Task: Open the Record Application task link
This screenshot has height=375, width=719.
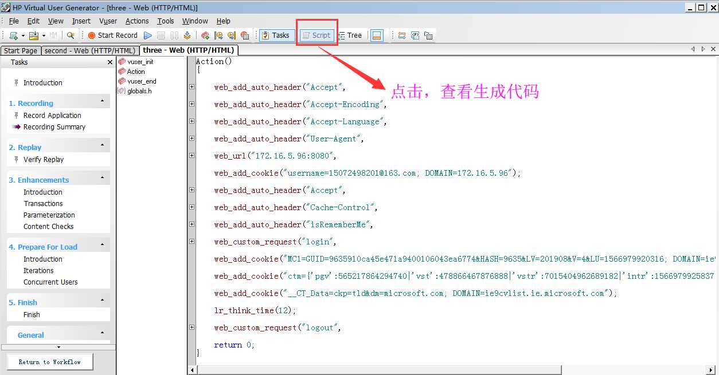Action: pyautogui.click(x=52, y=116)
